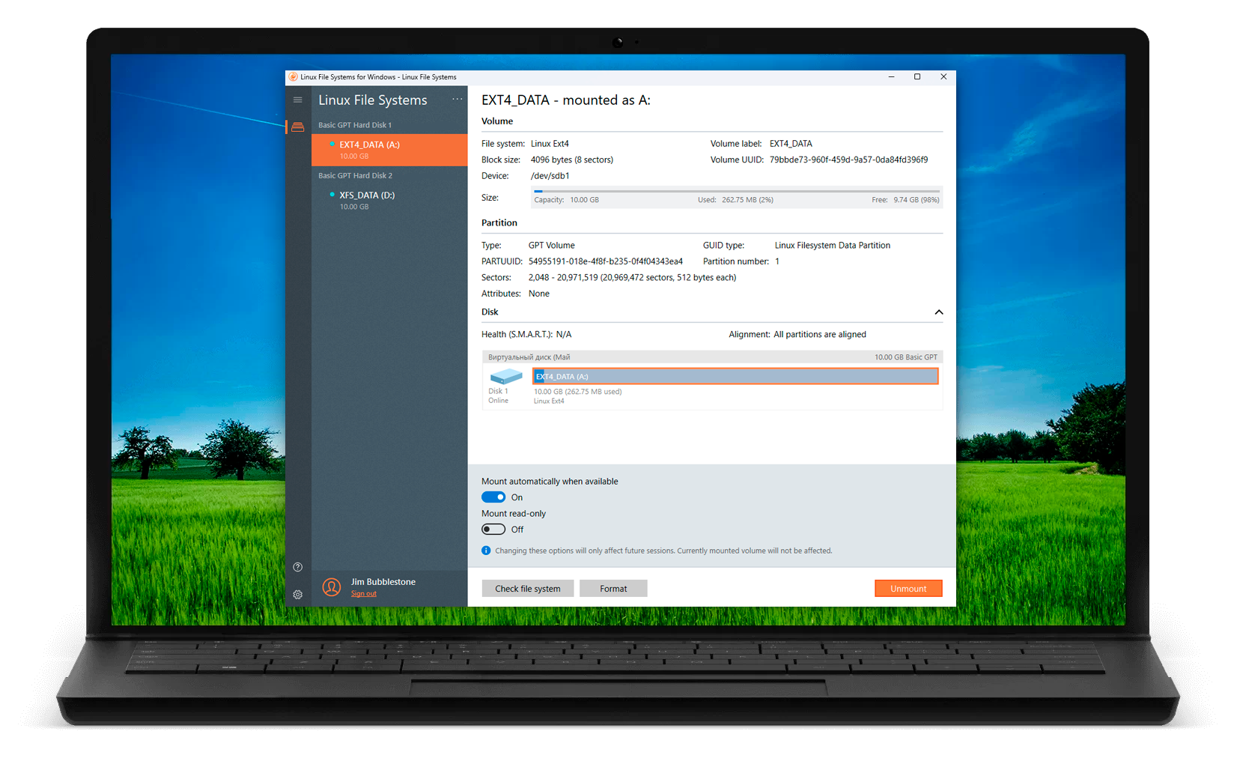Click the 10.00 GB Basic GPT label
This screenshot has width=1237, height=773.
pyautogui.click(x=906, y=357)
